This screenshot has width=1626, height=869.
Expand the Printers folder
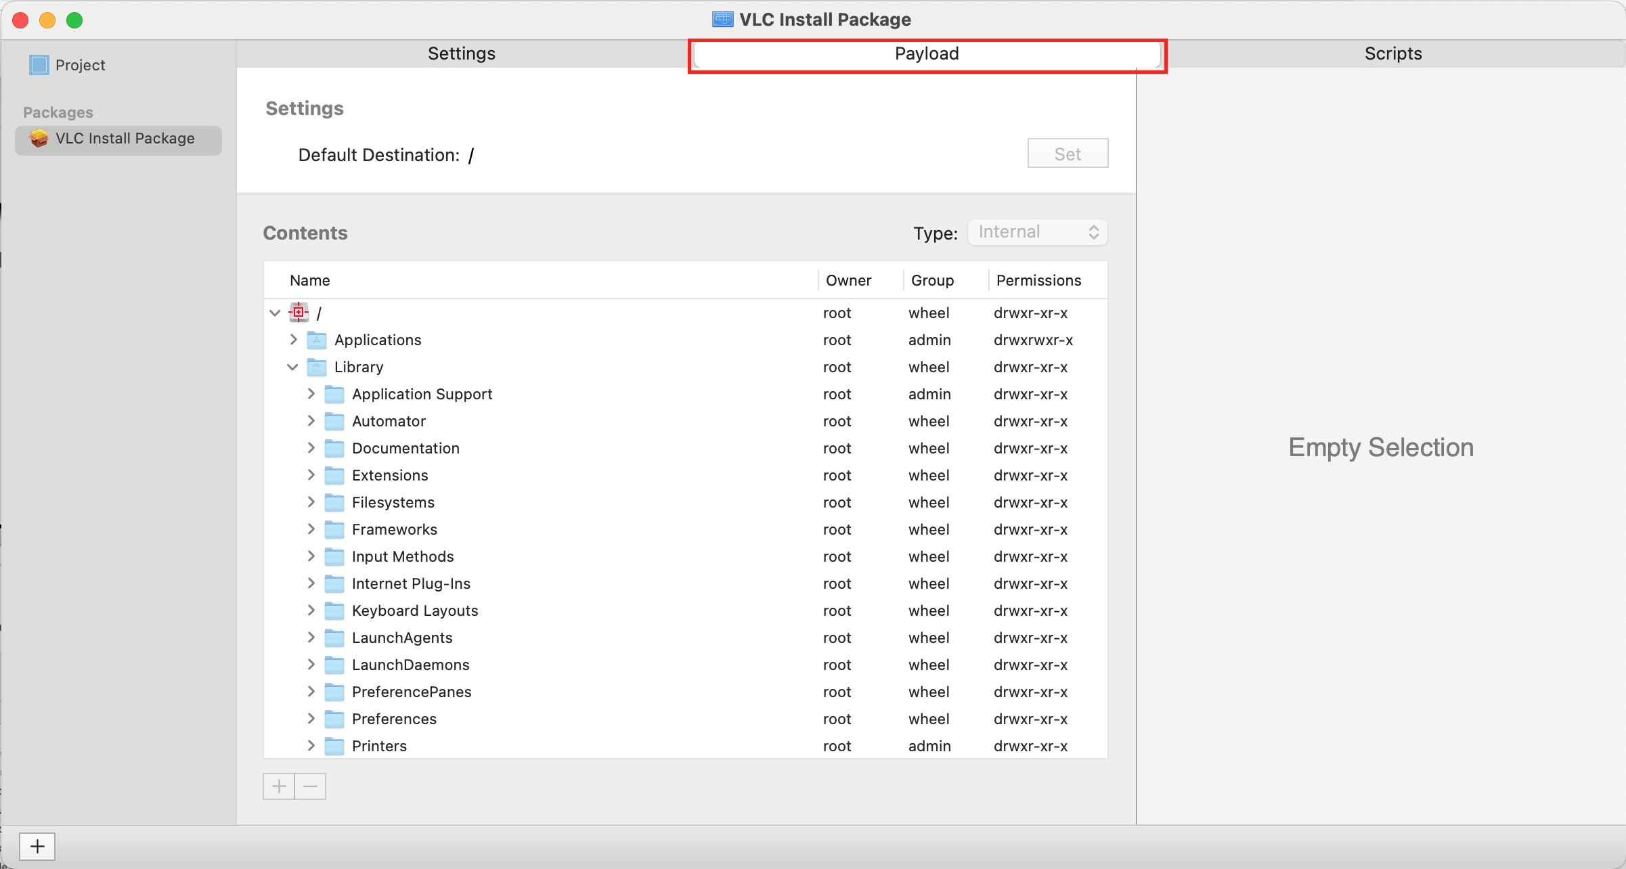tap(311, 745)
